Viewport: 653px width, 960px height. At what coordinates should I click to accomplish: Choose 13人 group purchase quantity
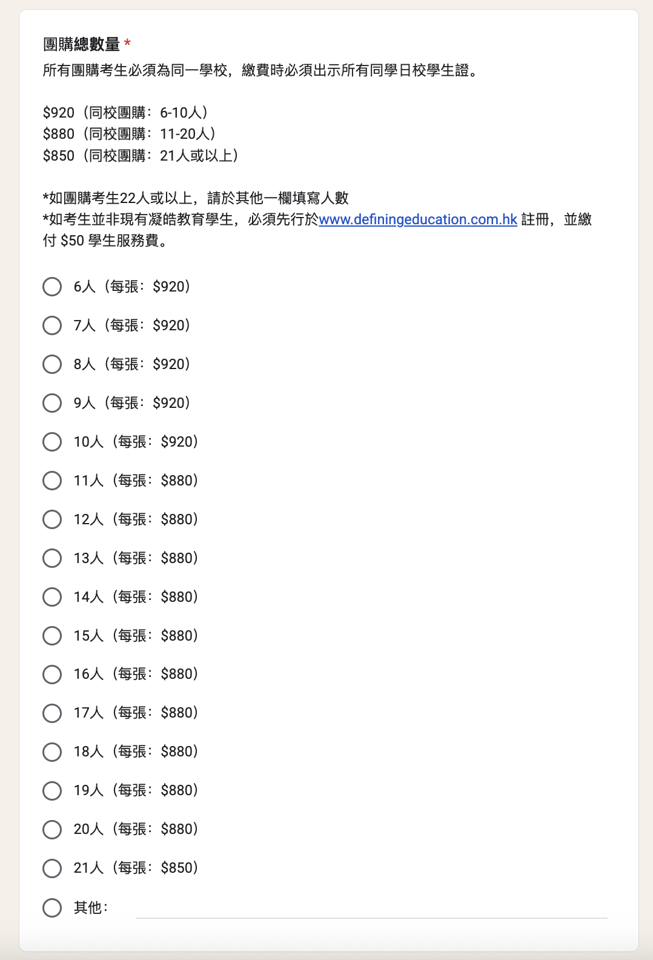point(52,558)
